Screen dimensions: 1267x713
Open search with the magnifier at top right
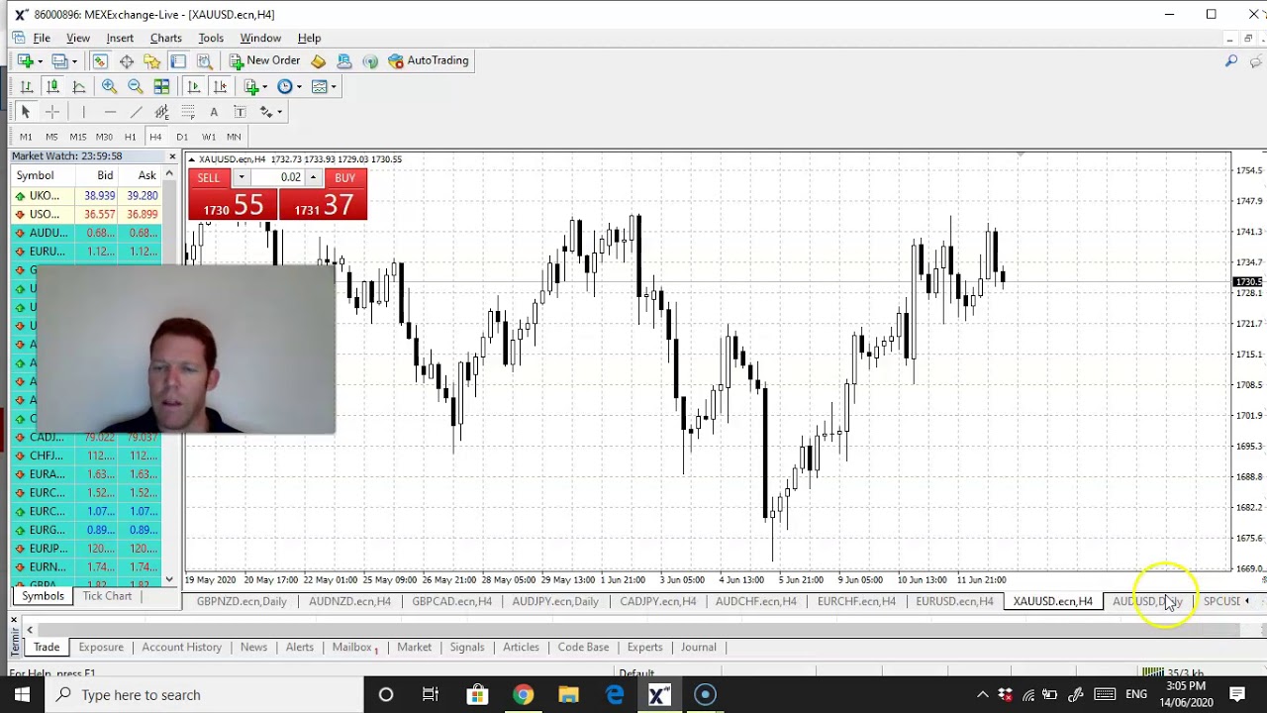click(x=1231, y=61)
